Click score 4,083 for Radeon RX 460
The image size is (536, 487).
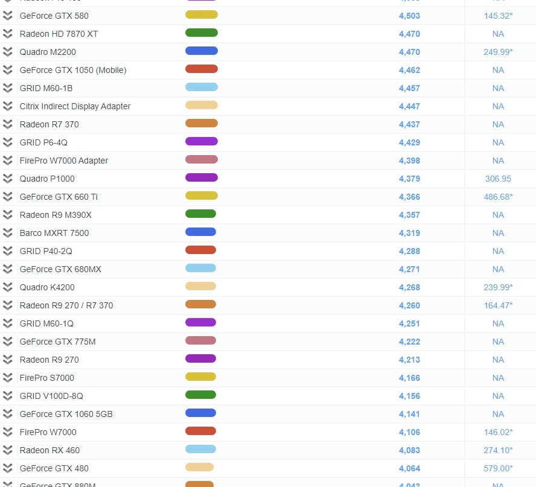click(409, 450)
